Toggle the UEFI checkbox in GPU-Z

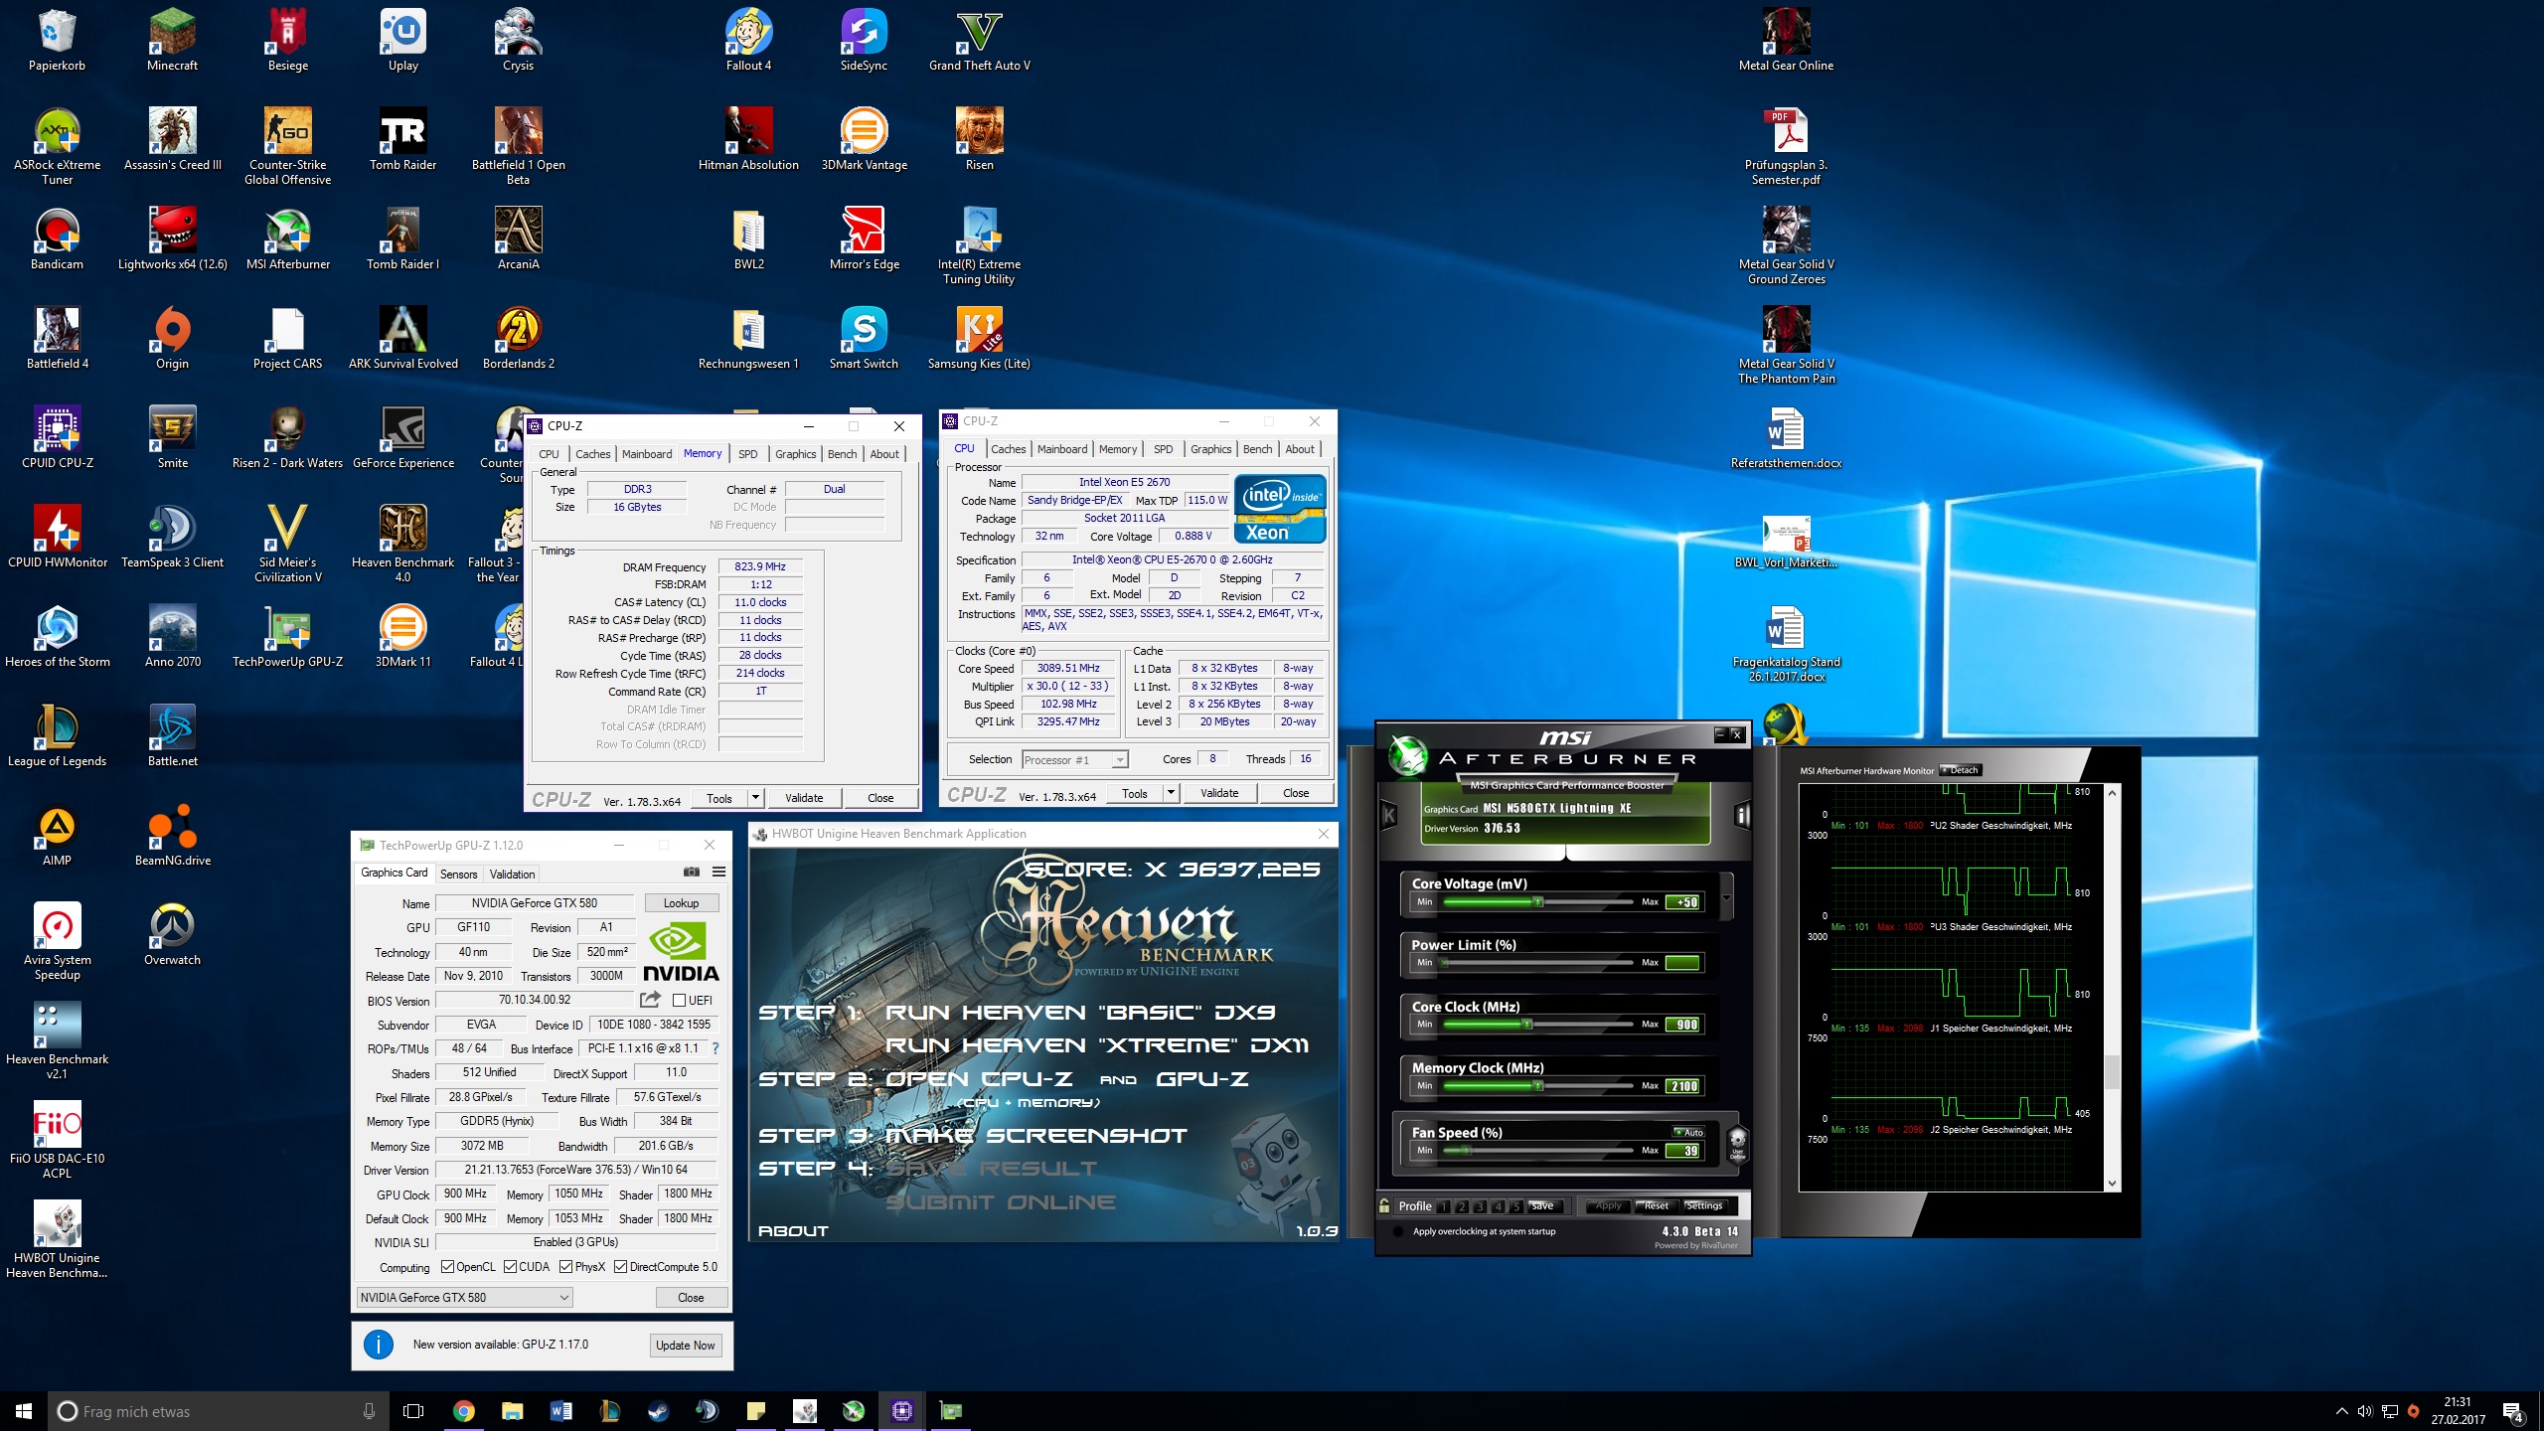[680, 1001]
